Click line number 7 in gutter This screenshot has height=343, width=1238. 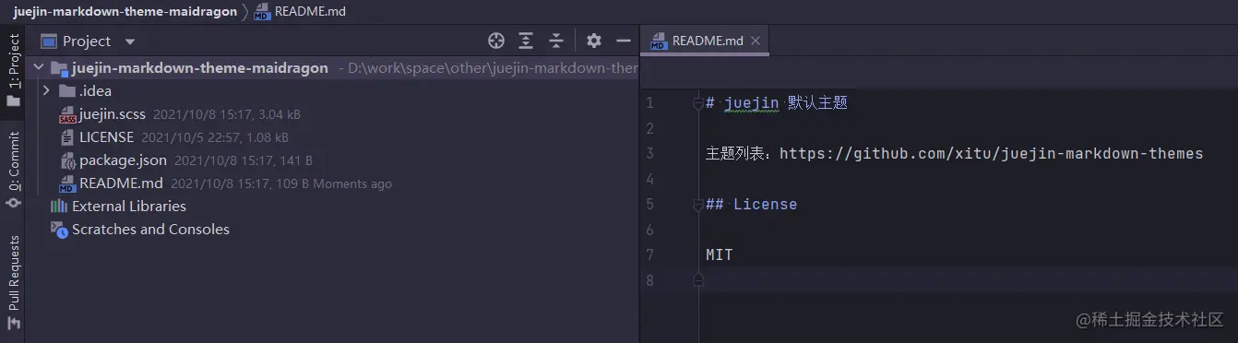pyautogui.click(x=650, y=254)
